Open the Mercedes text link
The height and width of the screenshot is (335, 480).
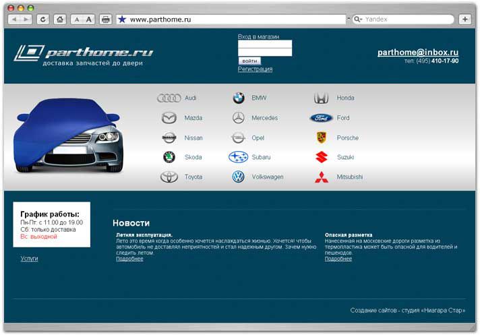(265, 118)
